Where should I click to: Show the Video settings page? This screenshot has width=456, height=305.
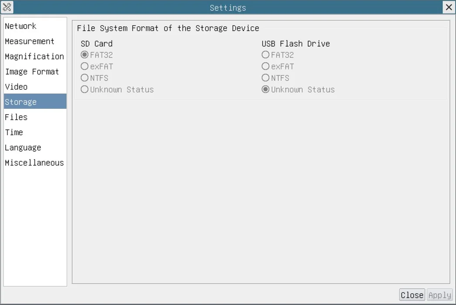click(x=16, y=87)
